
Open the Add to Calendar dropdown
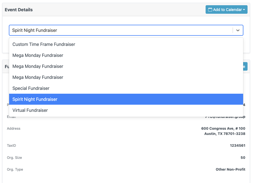(226, 10)
